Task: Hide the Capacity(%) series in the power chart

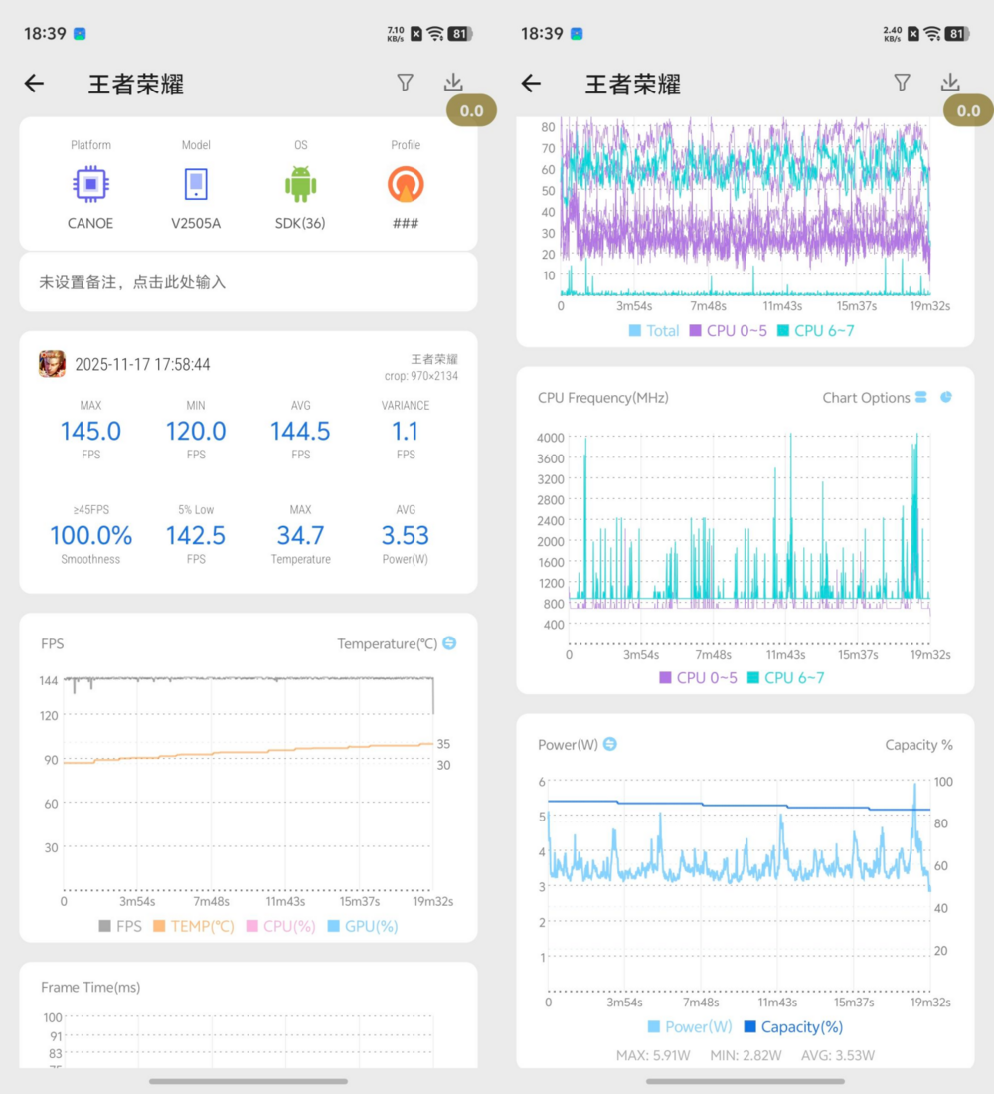Action: [x=793, y=1026]
